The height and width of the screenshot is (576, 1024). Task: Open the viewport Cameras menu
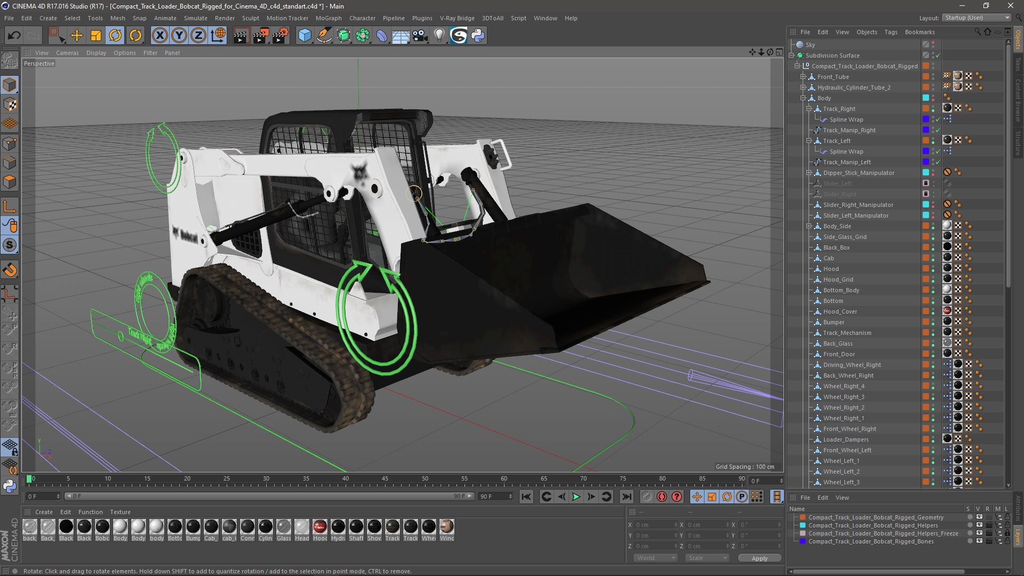pos(67,53)
